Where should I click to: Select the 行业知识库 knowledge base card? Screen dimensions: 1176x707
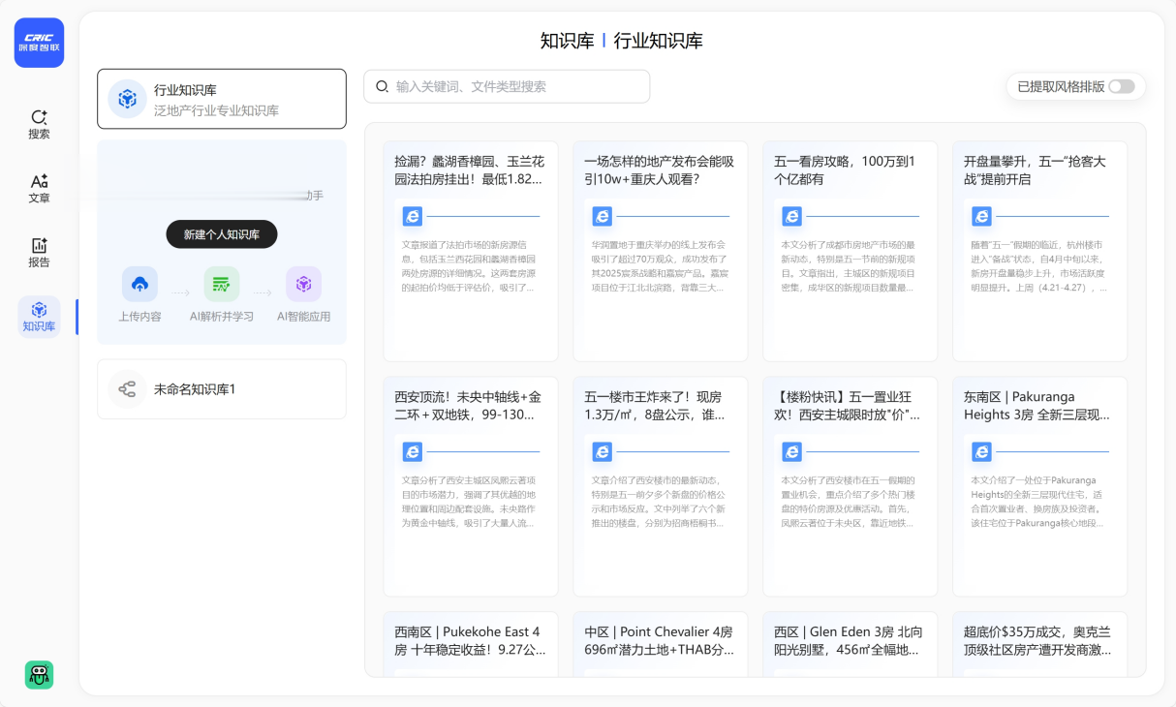(222, 99)
